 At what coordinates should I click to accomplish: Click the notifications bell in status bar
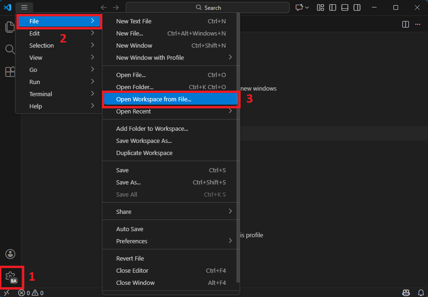pos(421,293)
